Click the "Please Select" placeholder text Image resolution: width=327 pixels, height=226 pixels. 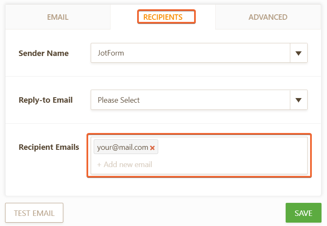(x=119, y=100)
